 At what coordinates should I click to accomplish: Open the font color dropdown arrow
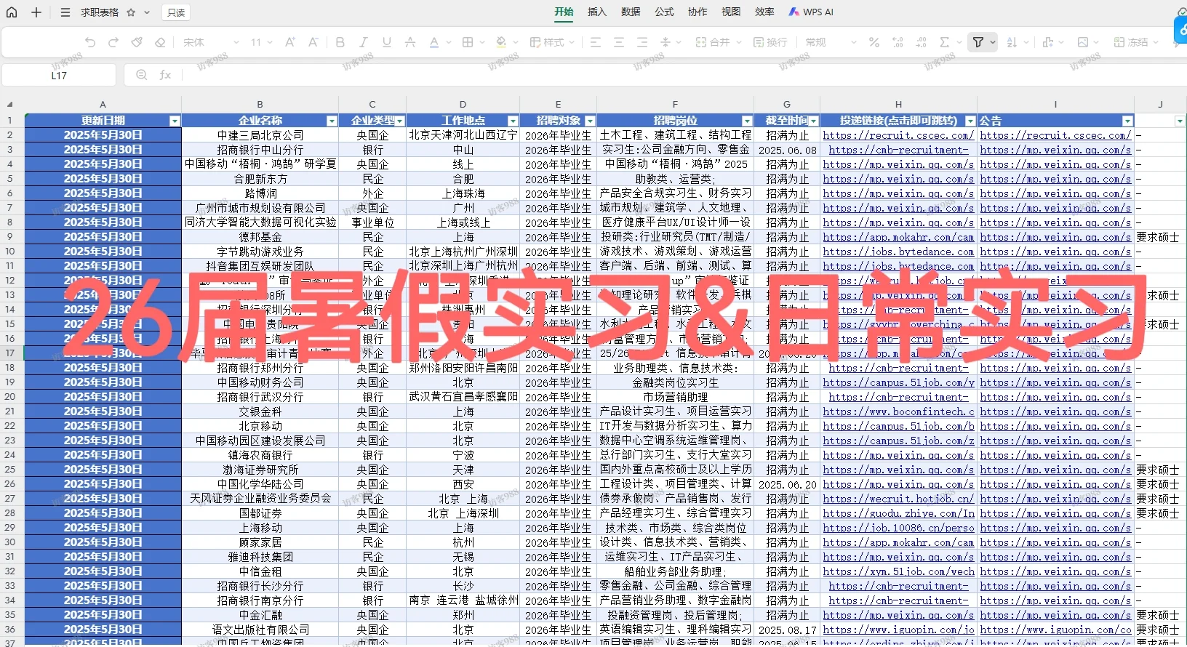(x=449, y=42)
